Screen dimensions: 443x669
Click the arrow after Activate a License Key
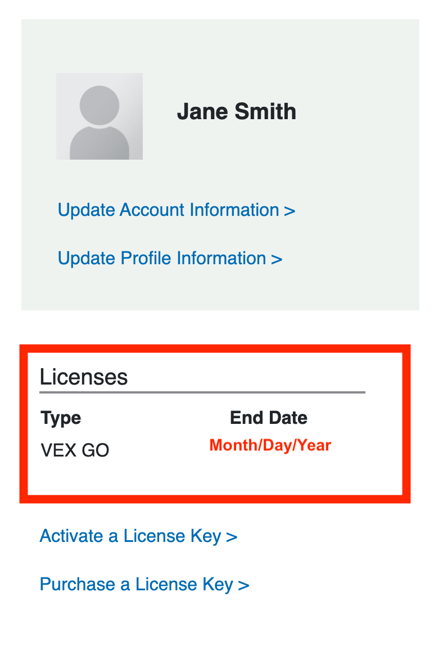tap(232, 537)
